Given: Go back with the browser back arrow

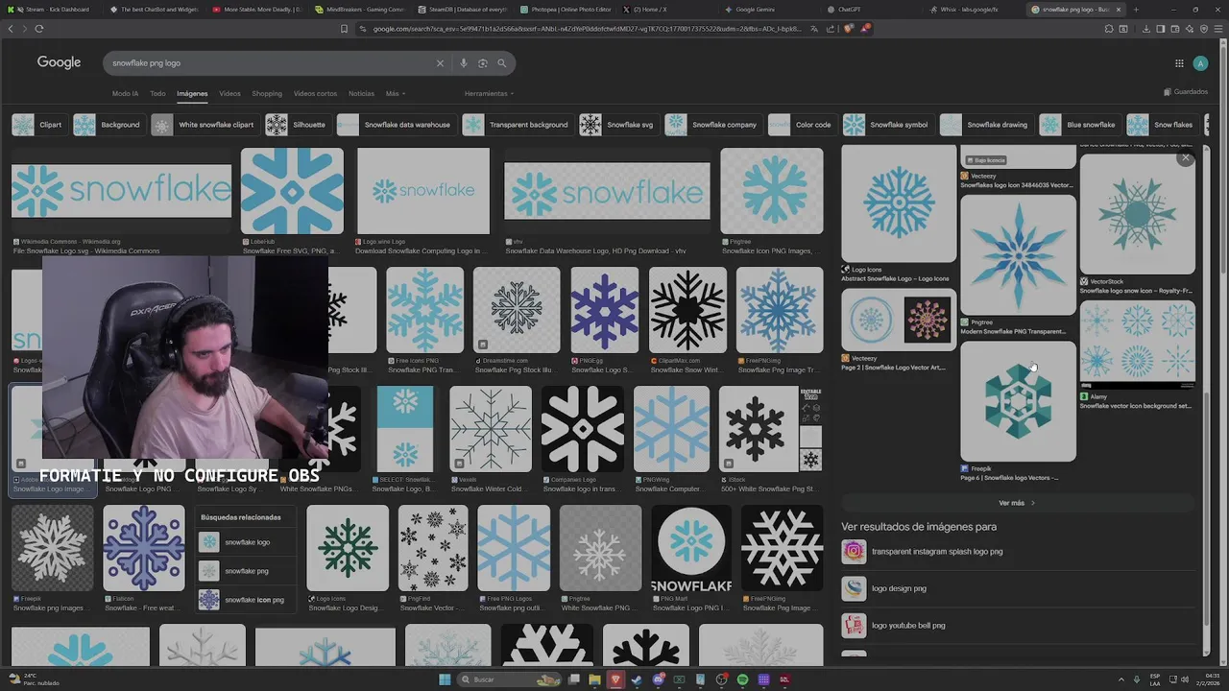Looking at the screenshot, I should 11,29.
